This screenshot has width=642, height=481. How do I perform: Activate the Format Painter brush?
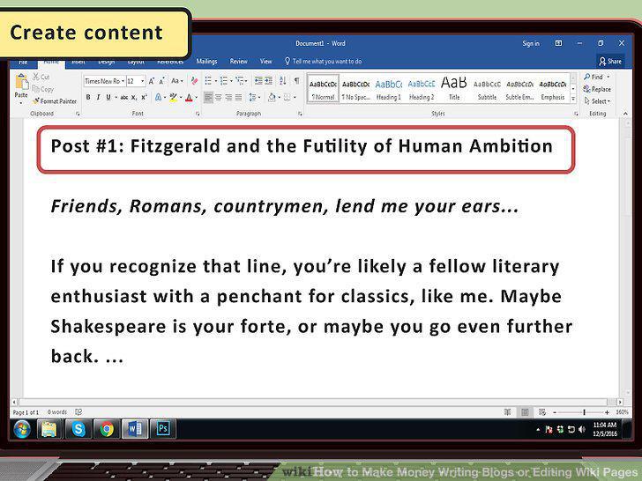click(x=55, y=101)
